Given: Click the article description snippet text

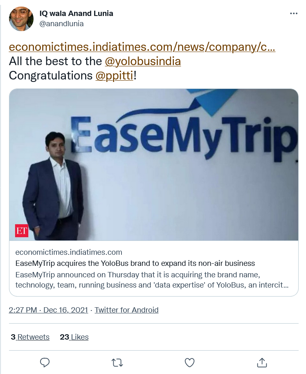Looking at the screenshot, I should (151, 279).
